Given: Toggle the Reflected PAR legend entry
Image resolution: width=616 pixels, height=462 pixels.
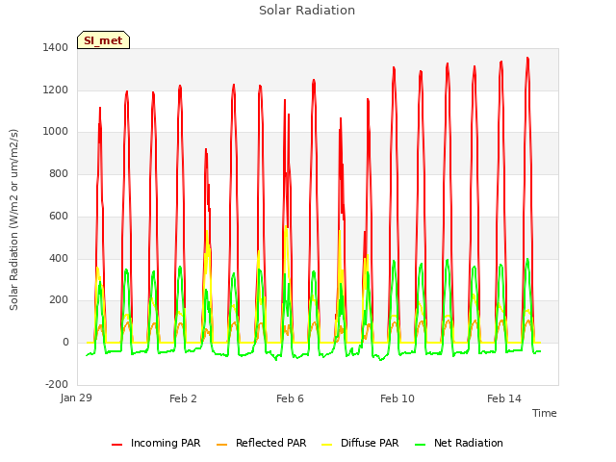Looking at the screenshot, I should [x=261, y=443].
